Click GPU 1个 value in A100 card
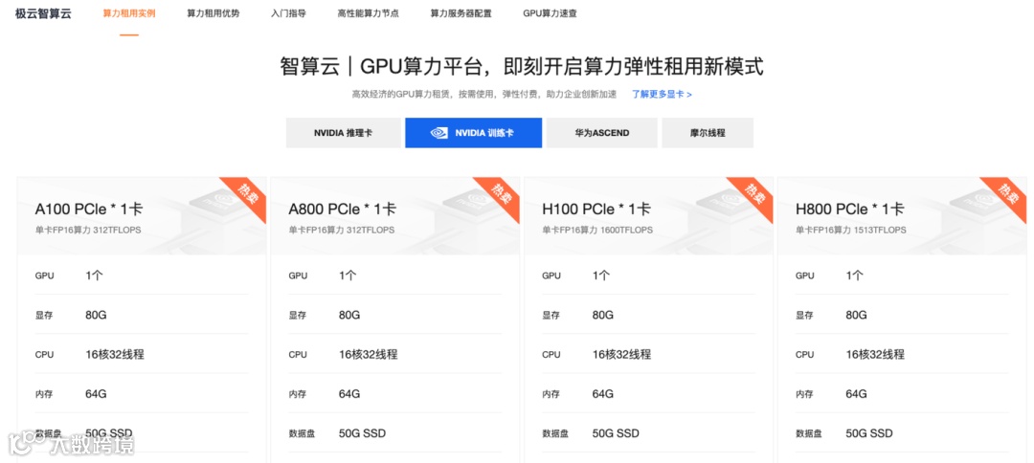1034x463 pixels. coord(94,276)
